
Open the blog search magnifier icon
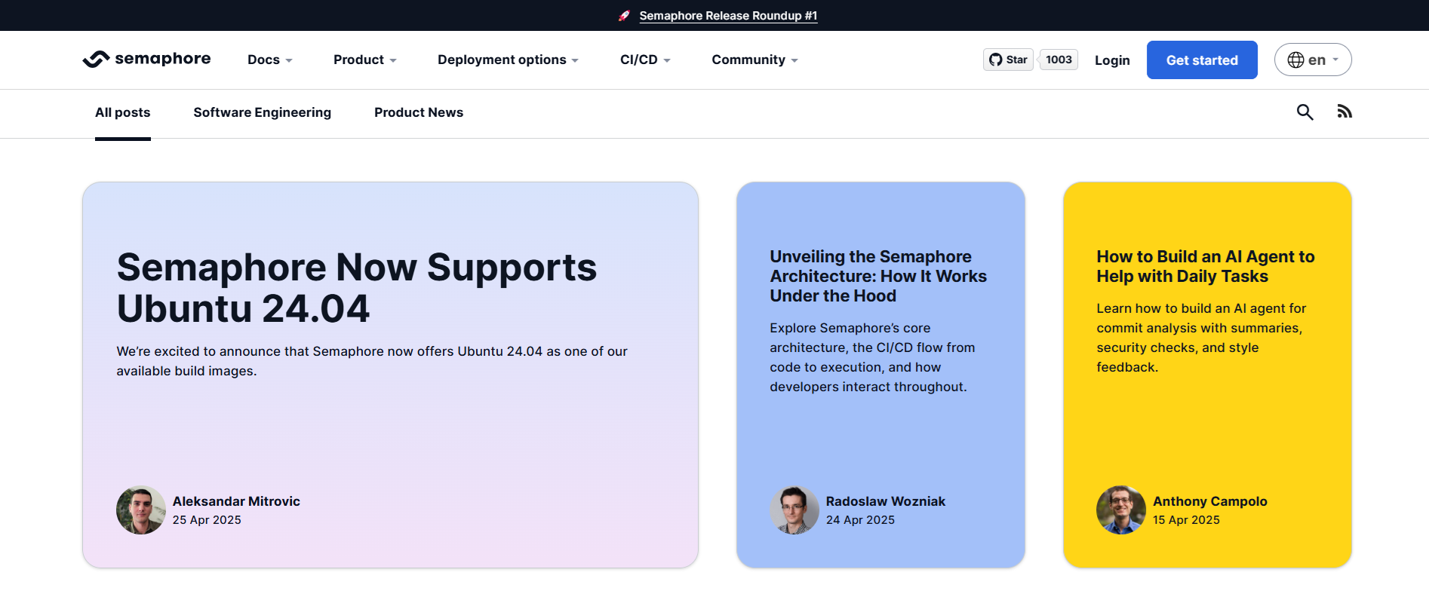click(x=1305, y=112)
